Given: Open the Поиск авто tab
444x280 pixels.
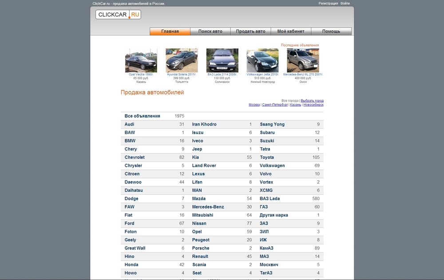Looking at the screenshot, I should 210,32.
